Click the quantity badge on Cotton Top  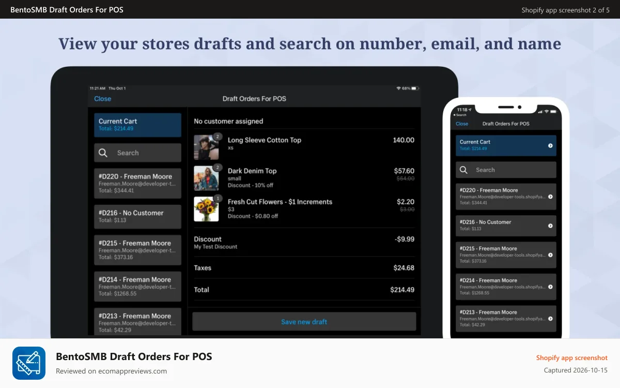(218, 137)
